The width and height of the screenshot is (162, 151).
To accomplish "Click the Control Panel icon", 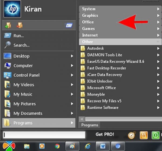I will [x=7, y=75].
